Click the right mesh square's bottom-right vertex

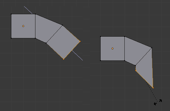pos(125,60)
